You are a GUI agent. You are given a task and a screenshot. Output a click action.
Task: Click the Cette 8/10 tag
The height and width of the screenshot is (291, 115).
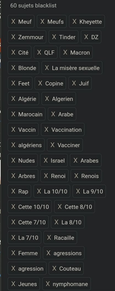tap(75, 206)
